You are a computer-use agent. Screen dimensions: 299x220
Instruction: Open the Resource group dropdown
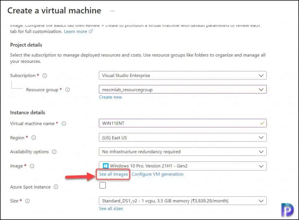(x=183, y=89)
